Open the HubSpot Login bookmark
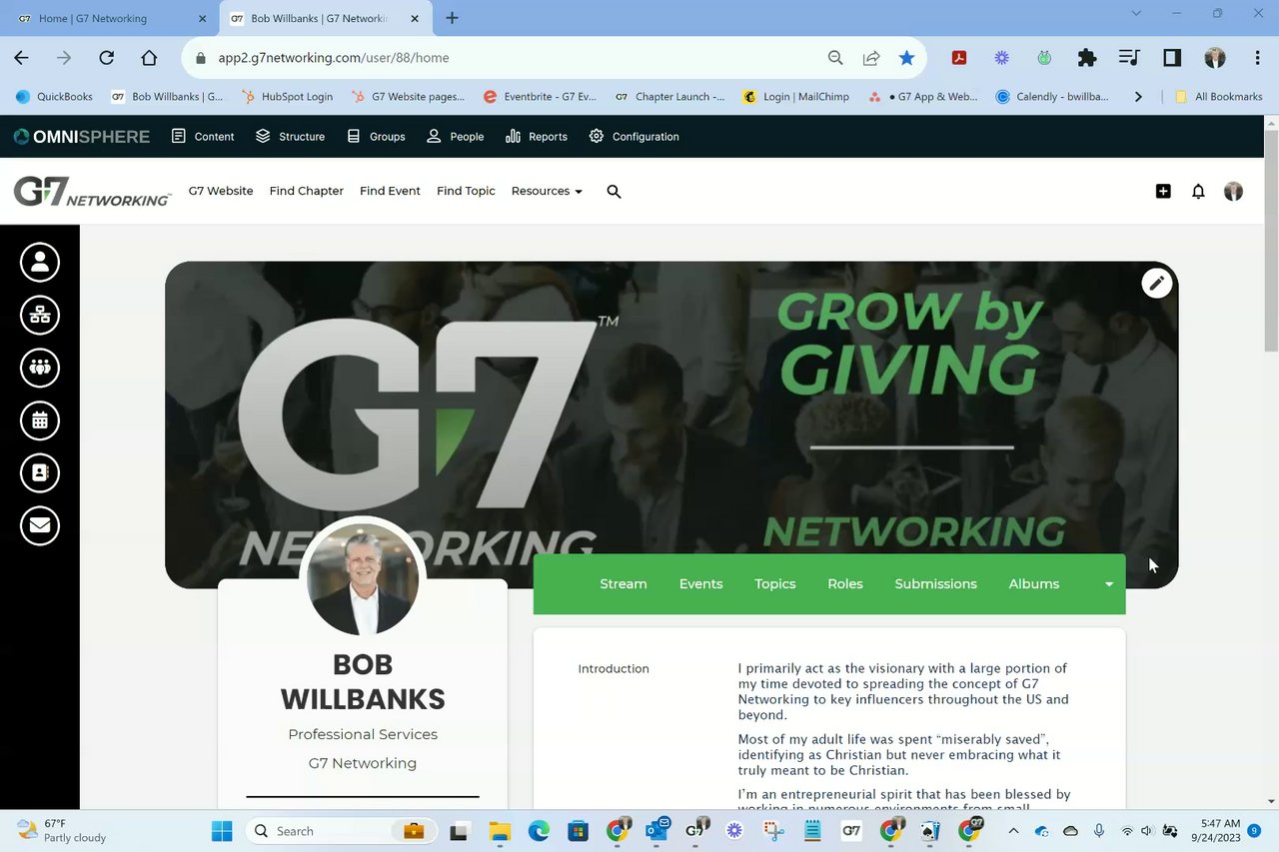 pos(287,97)
